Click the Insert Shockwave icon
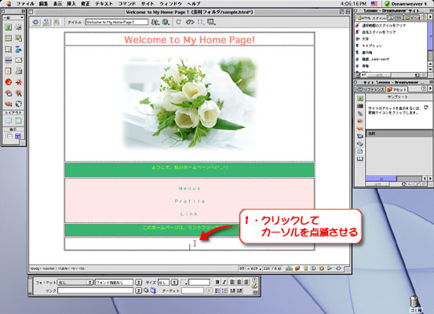The height and width of the screenshot is (314, 434). [19, 82]
